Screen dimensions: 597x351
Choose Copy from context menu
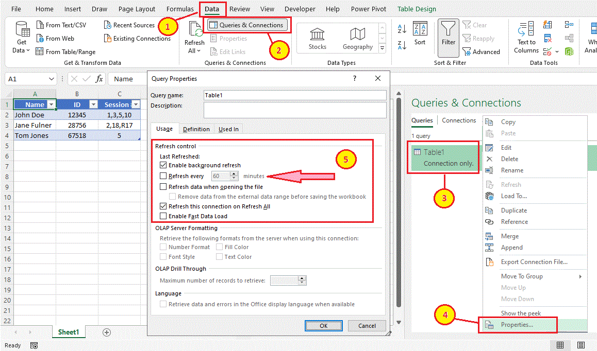[x=508, y=122]
